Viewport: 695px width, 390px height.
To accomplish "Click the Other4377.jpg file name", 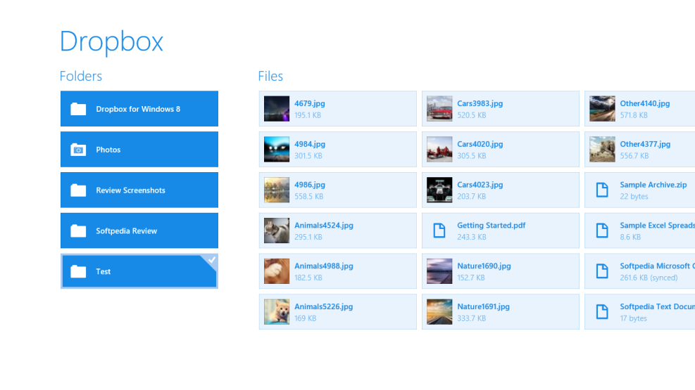I will (x=645, y=144).
